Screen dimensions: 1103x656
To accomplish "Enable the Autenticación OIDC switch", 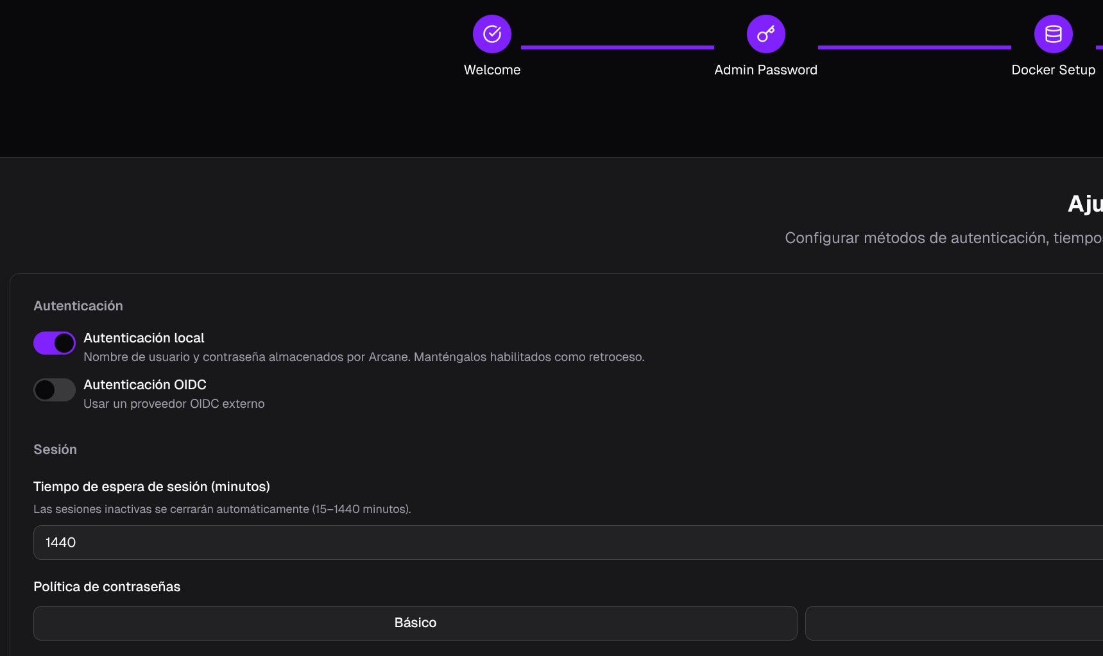I will pyautogui.click(x=55, y=390).
